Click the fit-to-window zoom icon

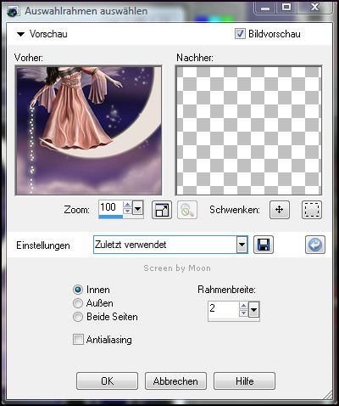(x=162, y=210)
